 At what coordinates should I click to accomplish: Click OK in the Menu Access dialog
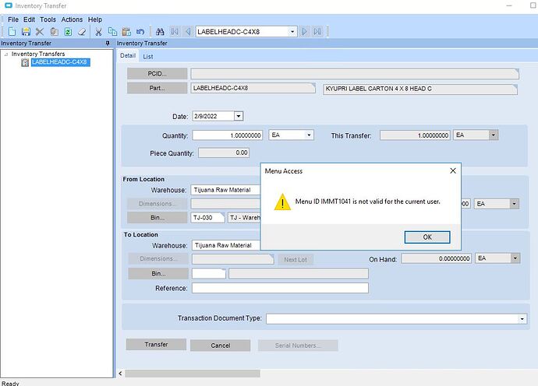click(427, 237)
